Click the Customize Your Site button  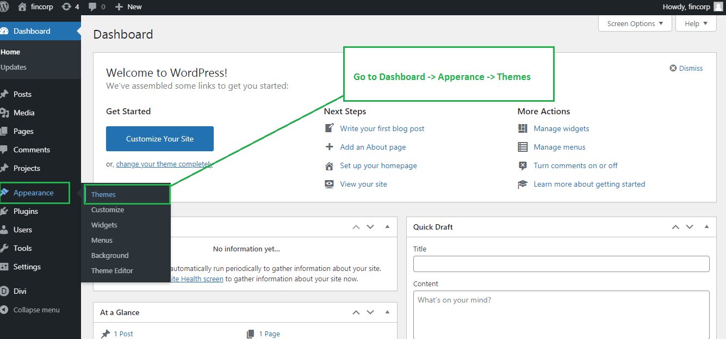tap(160, 139)
